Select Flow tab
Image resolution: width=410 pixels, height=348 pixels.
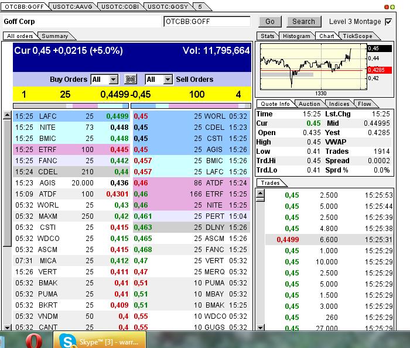(364, 104)
